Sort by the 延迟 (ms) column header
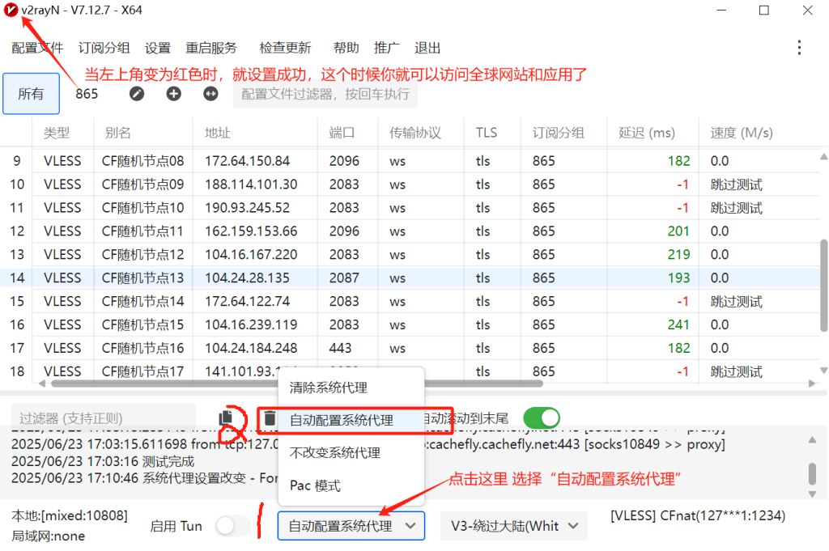The height and width of the screenshot is (551, 829). pos(653,133)
